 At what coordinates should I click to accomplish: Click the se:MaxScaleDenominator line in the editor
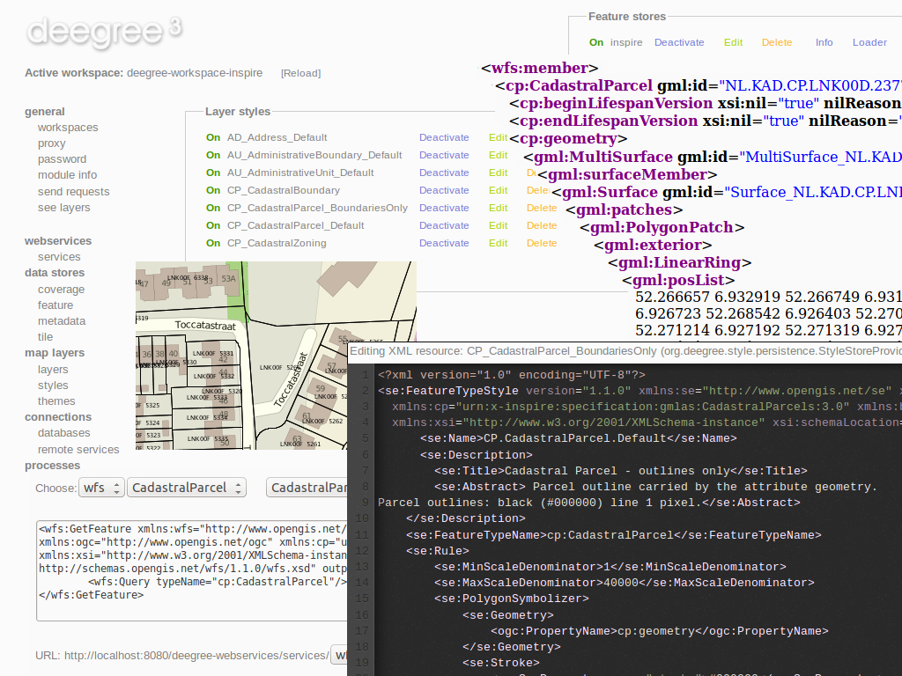[625, 583]
